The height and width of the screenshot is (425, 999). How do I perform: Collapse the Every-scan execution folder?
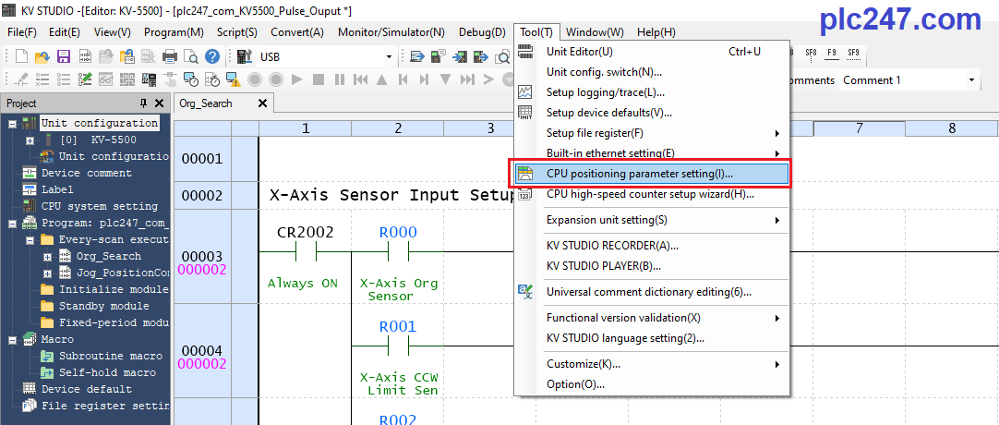pyautogui.click(x=30, y=239)
